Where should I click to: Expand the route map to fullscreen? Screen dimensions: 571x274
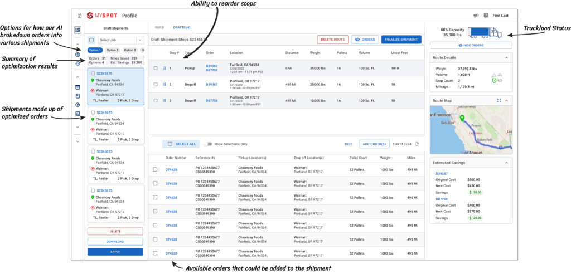[499, 100]
